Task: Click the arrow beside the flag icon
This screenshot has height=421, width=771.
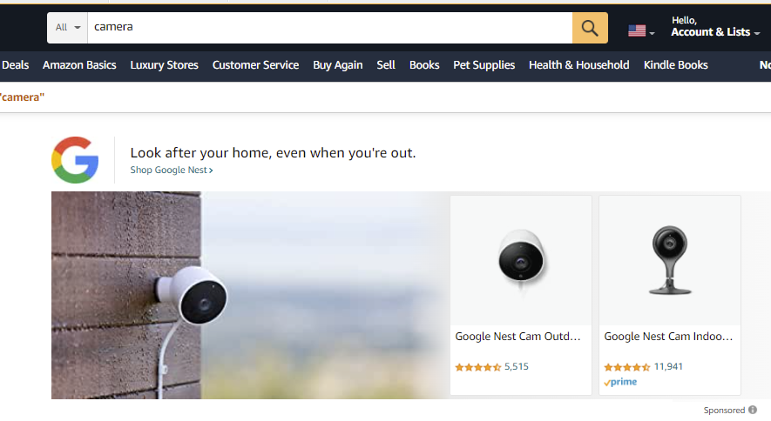Action: click(652, 33)
